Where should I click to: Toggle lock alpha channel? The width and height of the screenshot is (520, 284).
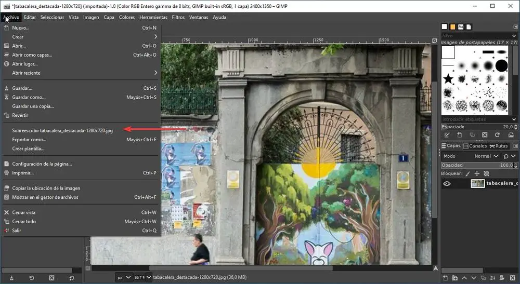click(x=486, y=173)
